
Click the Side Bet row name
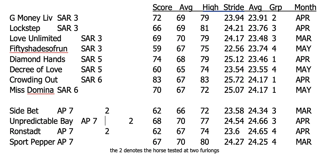pyautogui.click(x=24, y=111)
